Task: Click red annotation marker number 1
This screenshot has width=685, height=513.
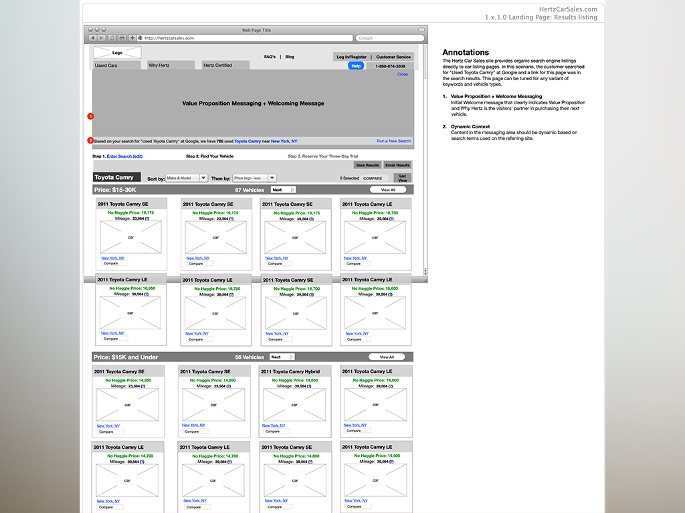Action: pyautogui.click(x=90, y=116)
